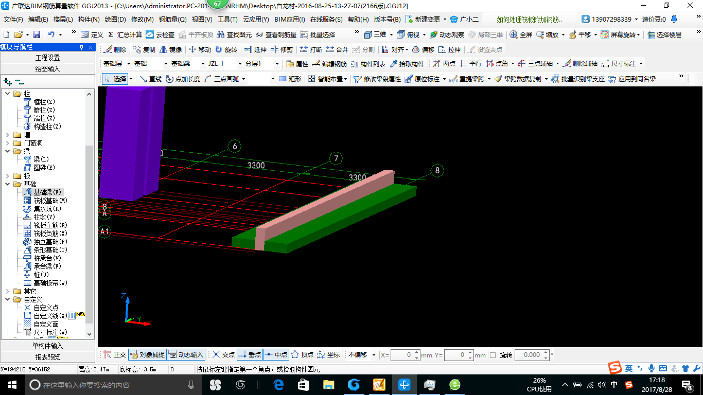Select the 打断 break tool
This screenshot has height=395, width=703.
click(311, 50)
